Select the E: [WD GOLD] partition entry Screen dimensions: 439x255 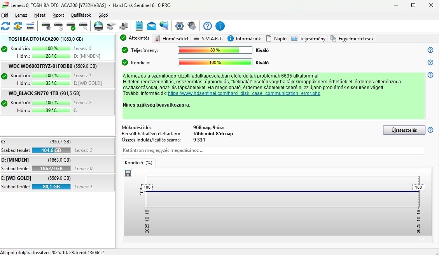coord(58,182)
